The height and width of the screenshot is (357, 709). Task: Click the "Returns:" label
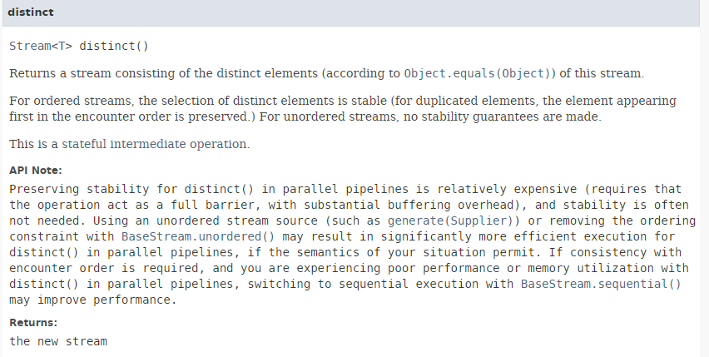coord(33,322)
